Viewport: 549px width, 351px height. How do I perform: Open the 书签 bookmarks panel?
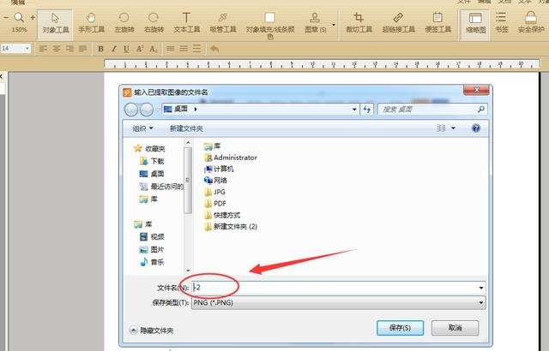[x=501, y=24]
